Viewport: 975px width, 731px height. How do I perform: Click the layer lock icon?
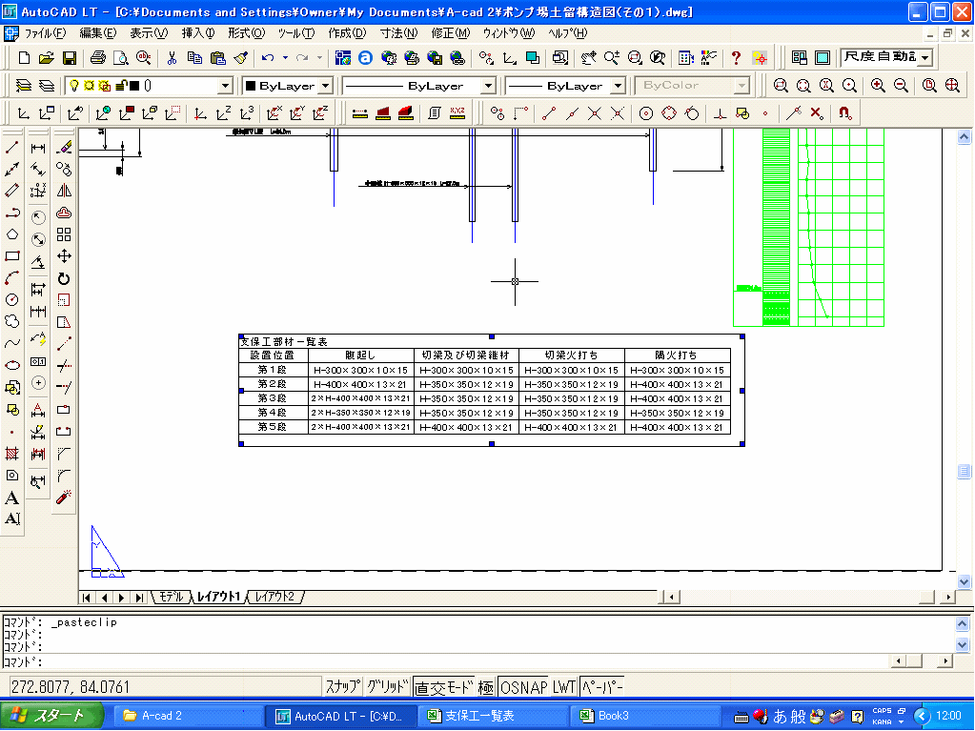(122, 86)
